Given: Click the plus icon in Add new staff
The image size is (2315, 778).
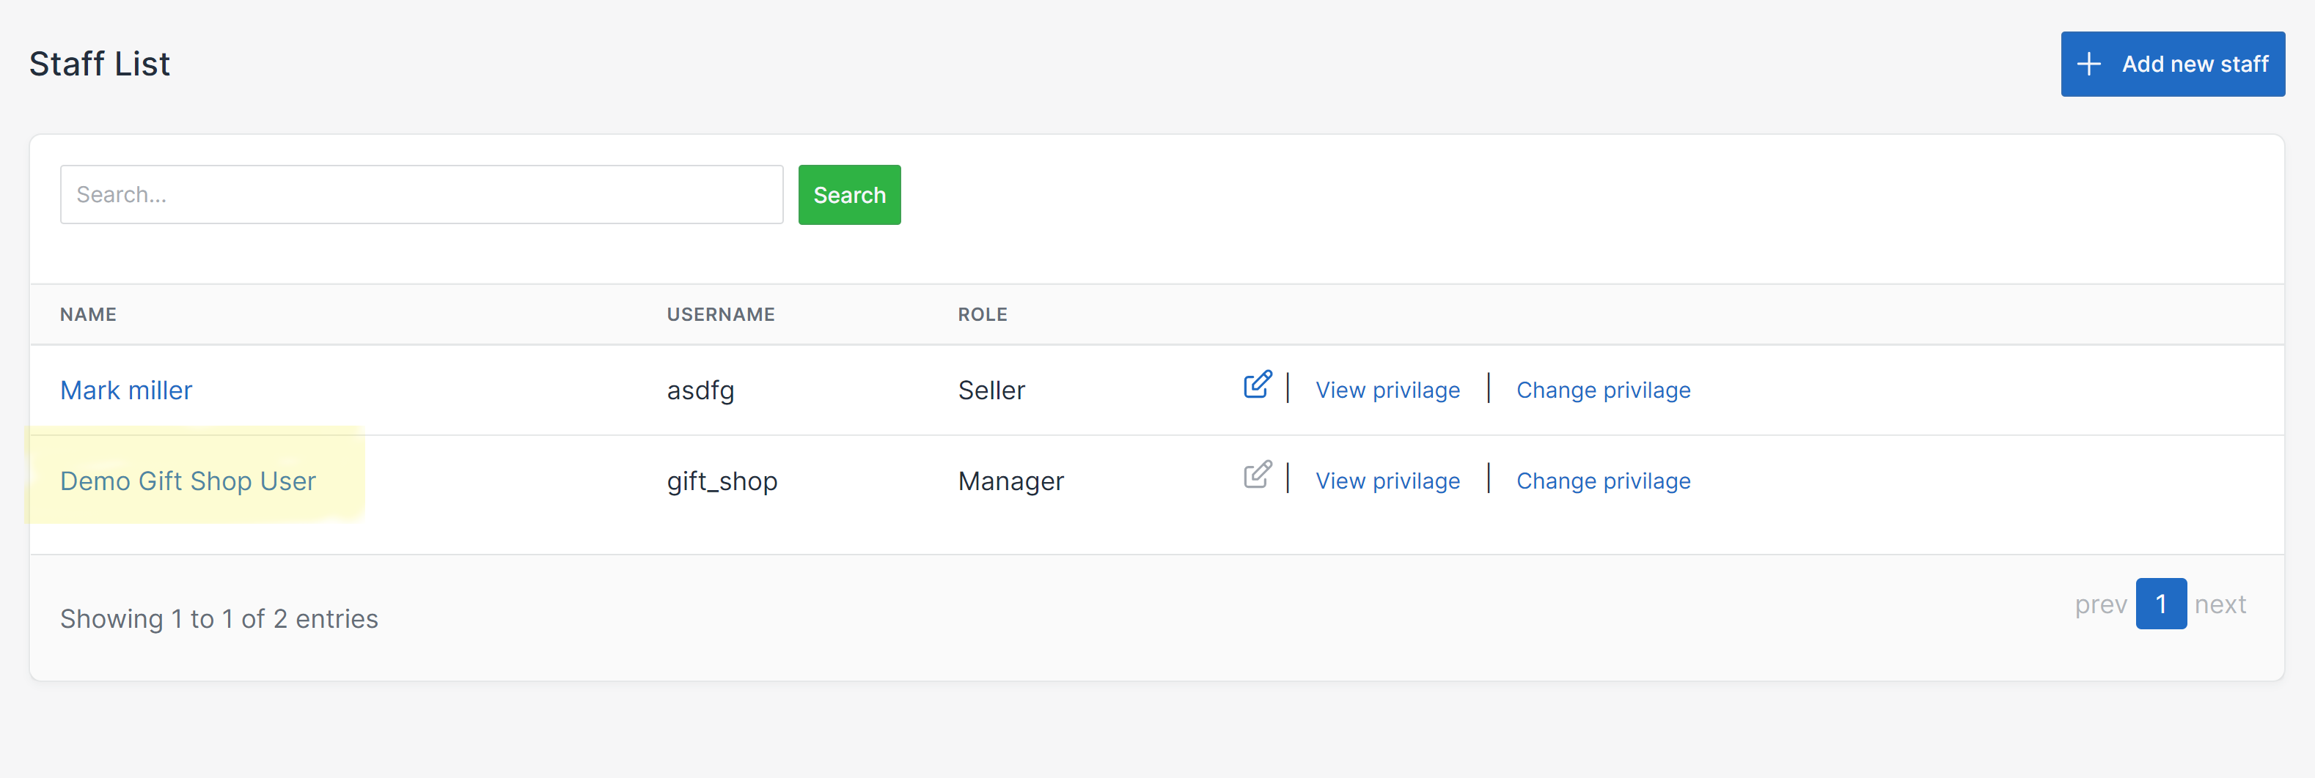Looking at the screenshot, I should 2088,64.
